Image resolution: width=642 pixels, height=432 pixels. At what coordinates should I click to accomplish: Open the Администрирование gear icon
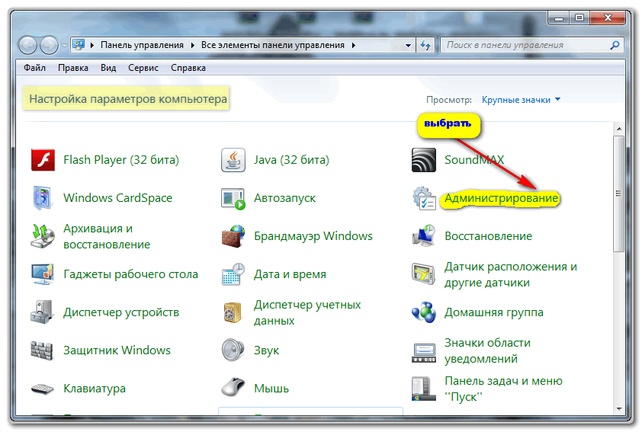[424, 198]
